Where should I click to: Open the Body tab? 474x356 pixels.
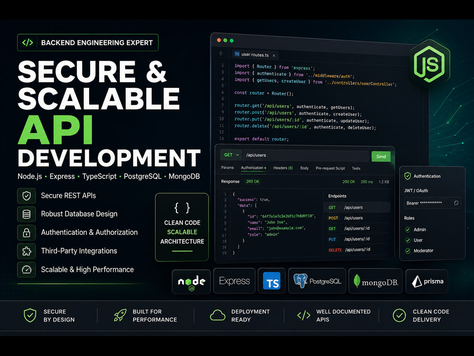(304, 168)
